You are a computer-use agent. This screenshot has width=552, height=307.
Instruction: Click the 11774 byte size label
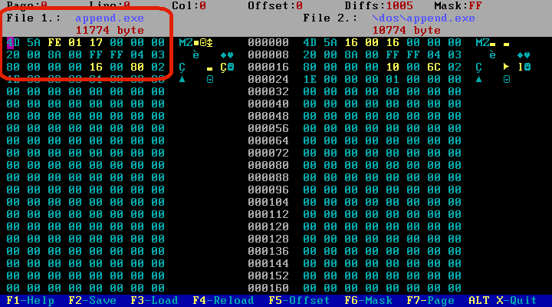[x=110, y=30]
